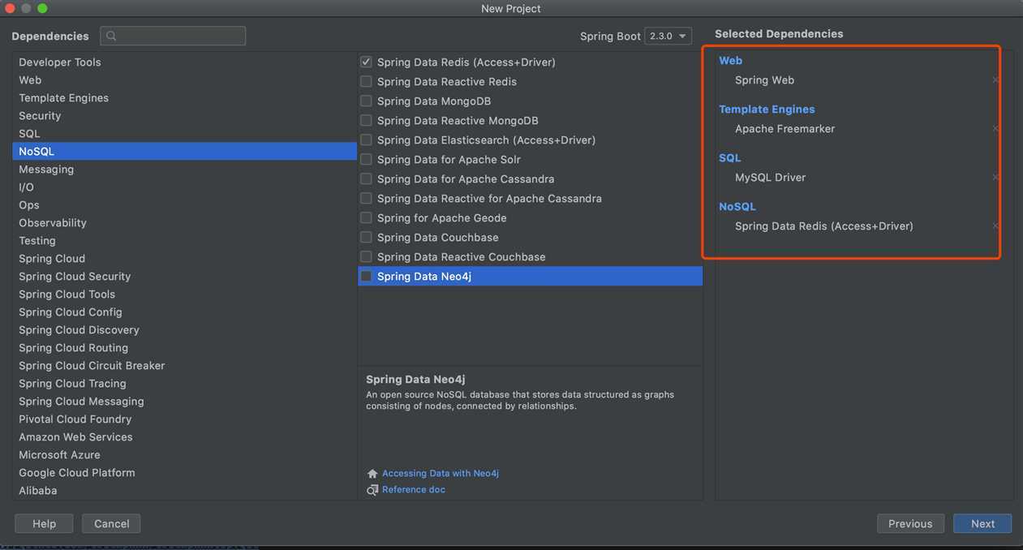Open the Reference doc link
Image resolution: width=1023 pixels, height=550 pixels.
pyautogui.click(x=414, y=490)
